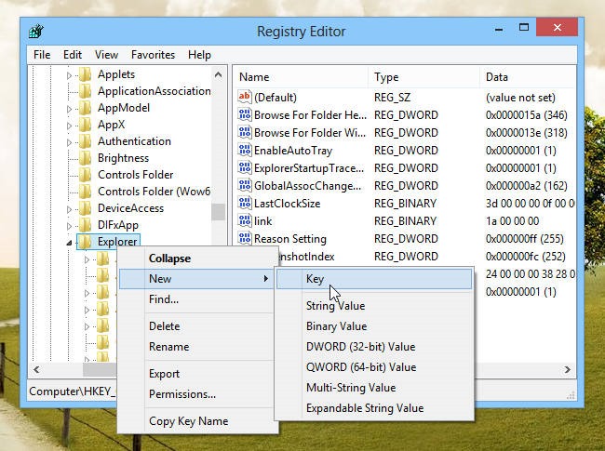
Task: Expand the DIFxApp tree node
Action: tap(69, 226)
